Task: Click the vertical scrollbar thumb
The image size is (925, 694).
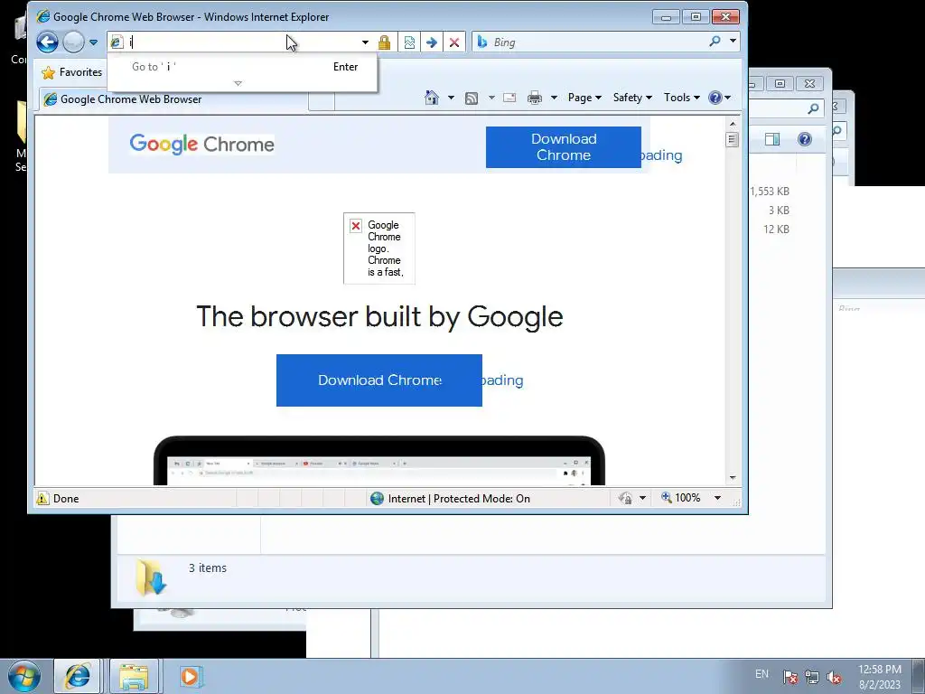Action: (x=733, y=139)
